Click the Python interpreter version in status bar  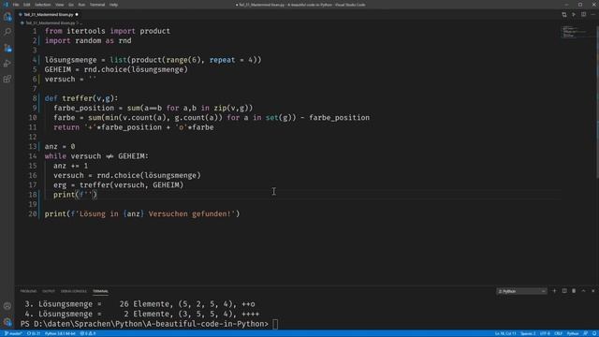click(x=60, y=333)
